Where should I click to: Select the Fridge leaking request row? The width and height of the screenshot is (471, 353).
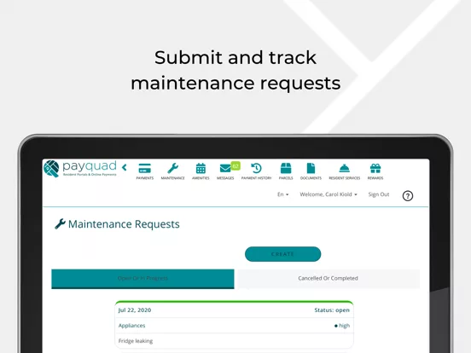coord(234,341)
